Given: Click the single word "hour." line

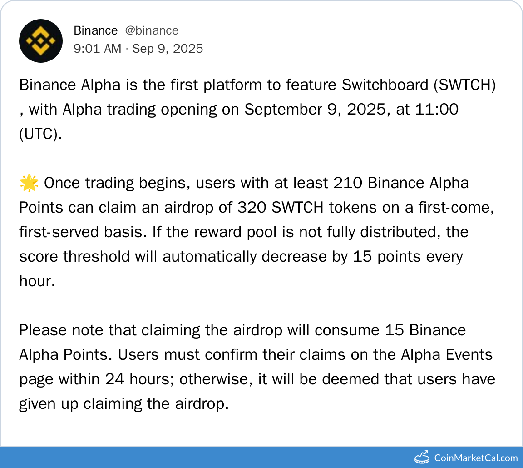Looking at the screenshot, I should (x=37, y=281).
